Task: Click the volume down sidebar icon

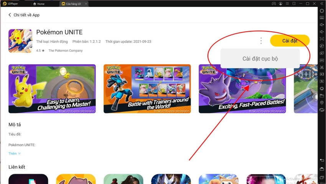Action: click(x=322, y=32)
